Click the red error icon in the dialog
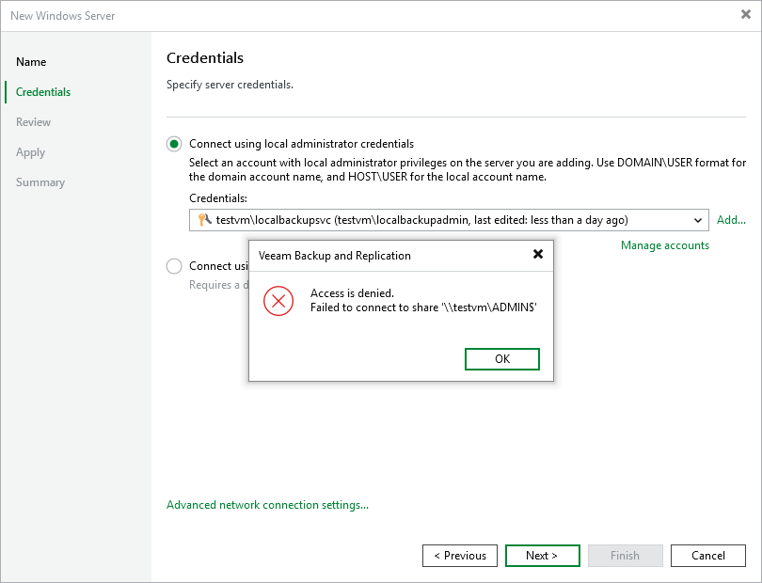This screenshot has width=762, height=583. point(278,301)
